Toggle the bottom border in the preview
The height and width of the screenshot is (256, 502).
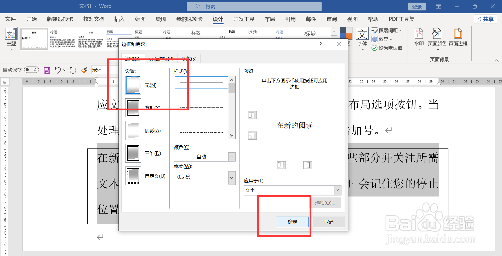pos(252,135)
